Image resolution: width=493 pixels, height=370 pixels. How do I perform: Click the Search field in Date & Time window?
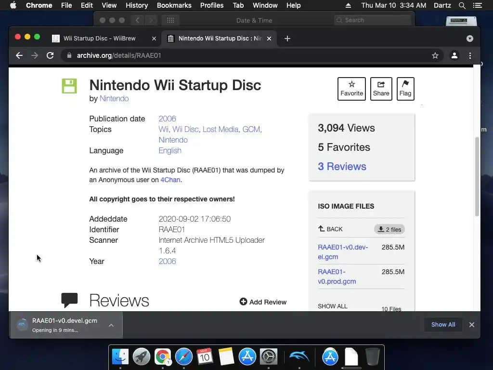pos(373,20)
